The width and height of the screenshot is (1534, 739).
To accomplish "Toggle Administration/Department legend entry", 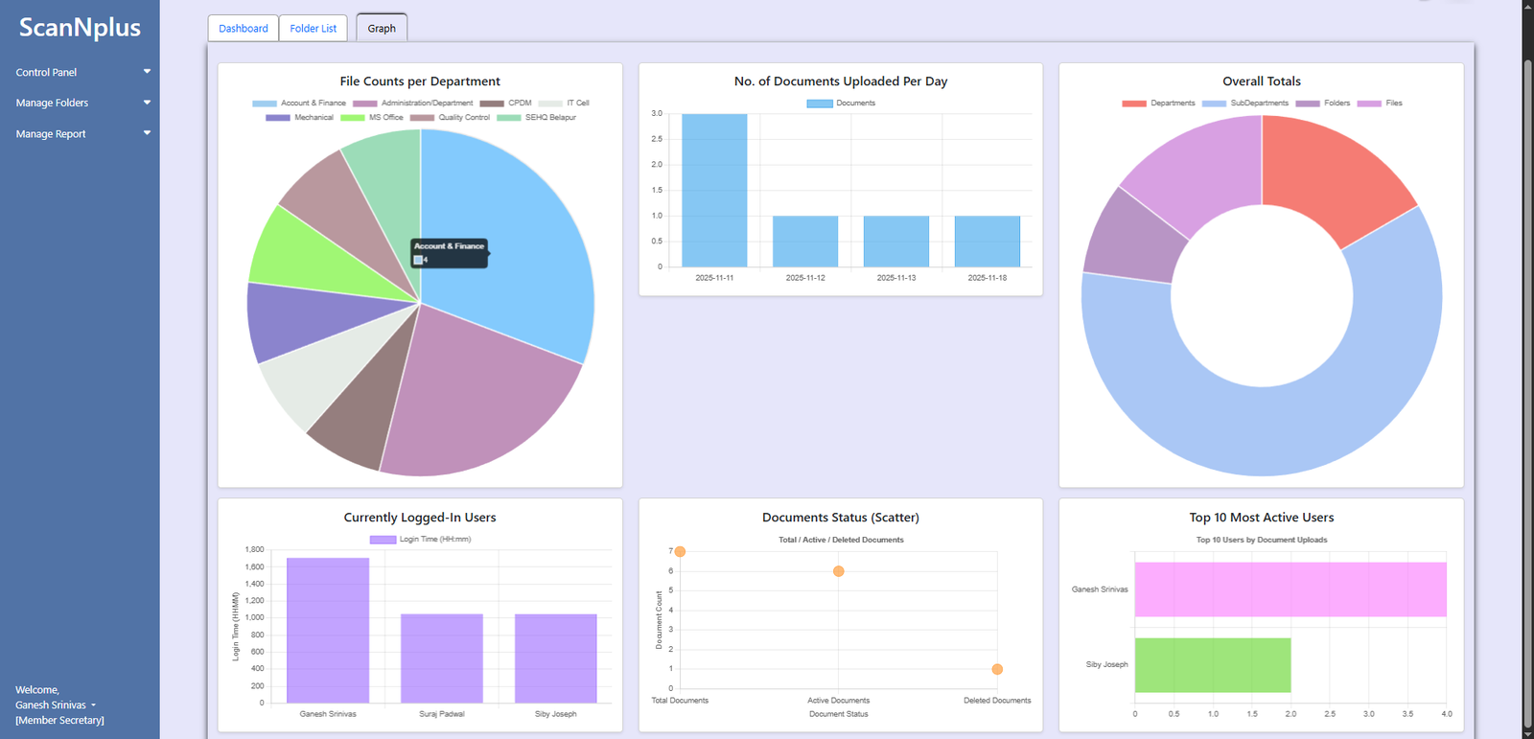I will (x=413, y=103).
